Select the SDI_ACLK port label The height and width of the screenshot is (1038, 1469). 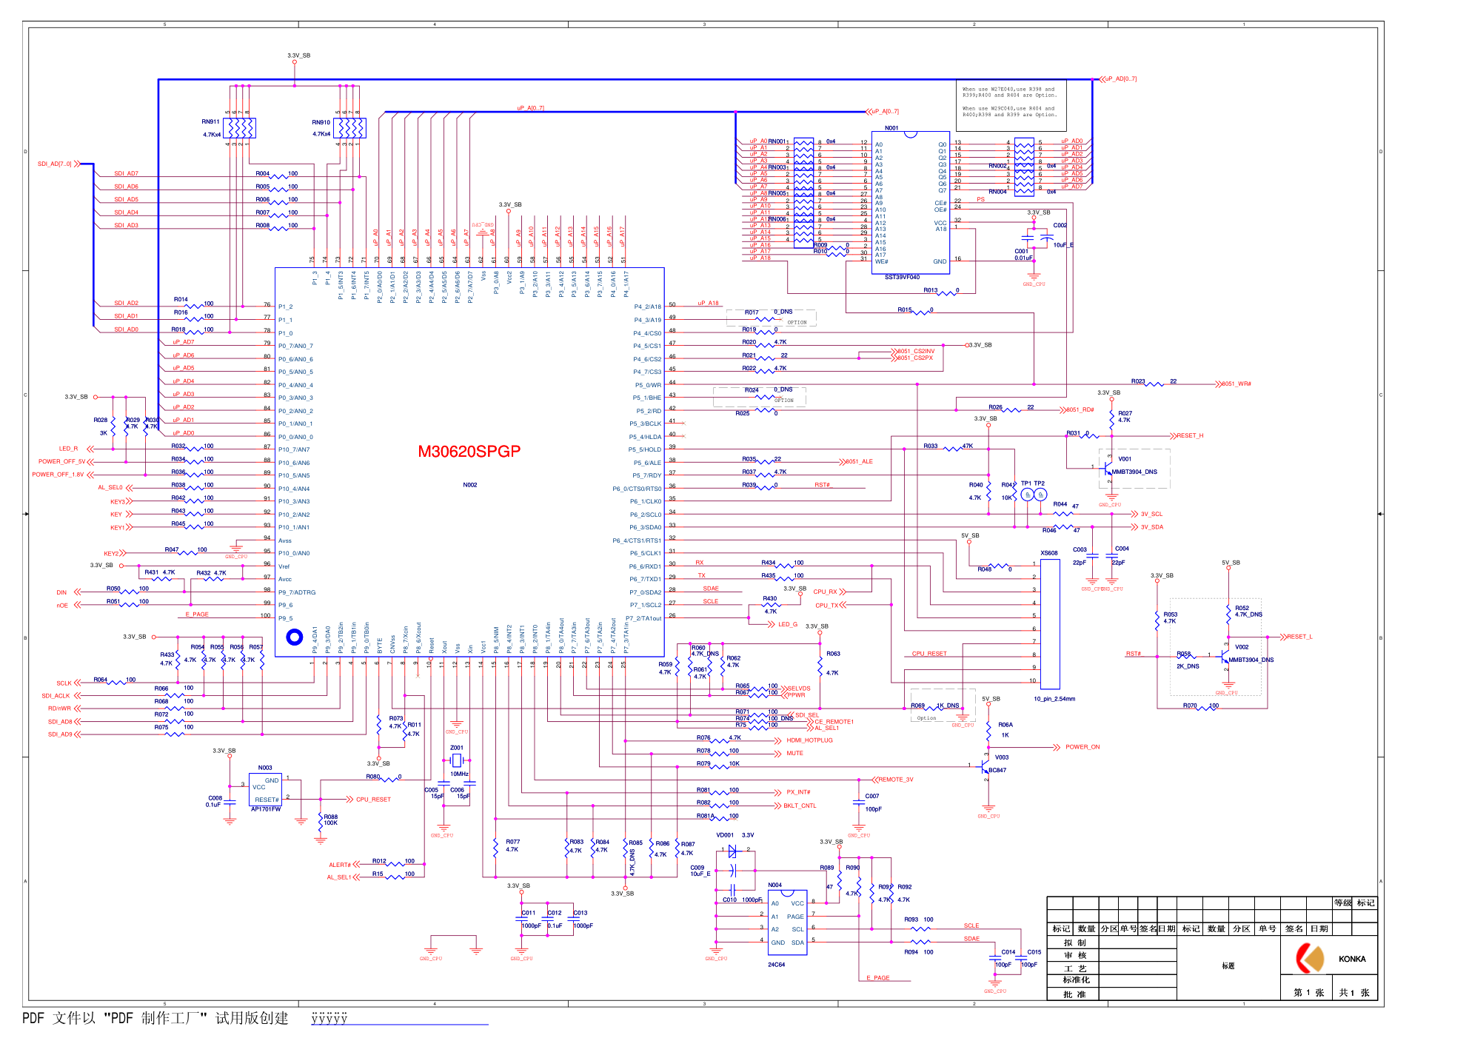click(56, 696)
